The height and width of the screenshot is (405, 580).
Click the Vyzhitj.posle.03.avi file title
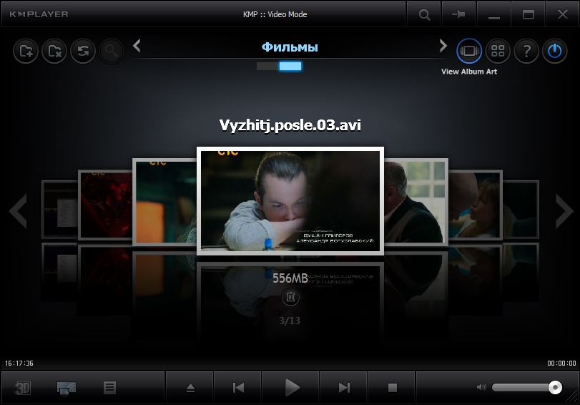[x=290, y=125]
